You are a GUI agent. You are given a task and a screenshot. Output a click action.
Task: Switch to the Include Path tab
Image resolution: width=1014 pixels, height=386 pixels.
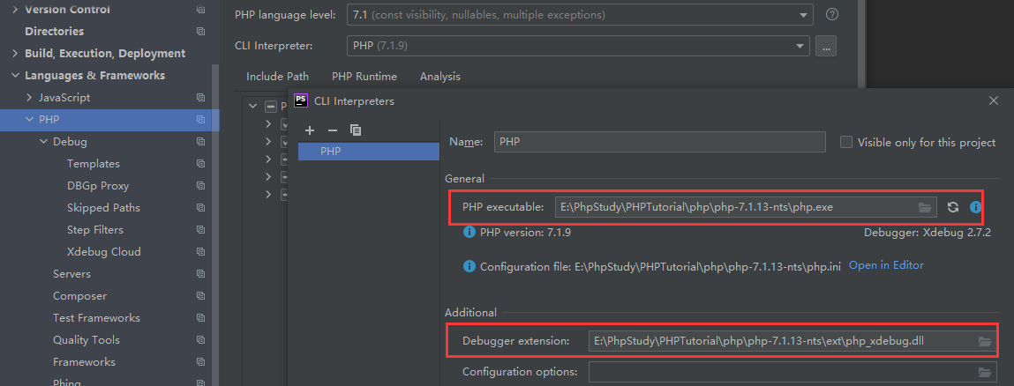[x=277, y=76]
